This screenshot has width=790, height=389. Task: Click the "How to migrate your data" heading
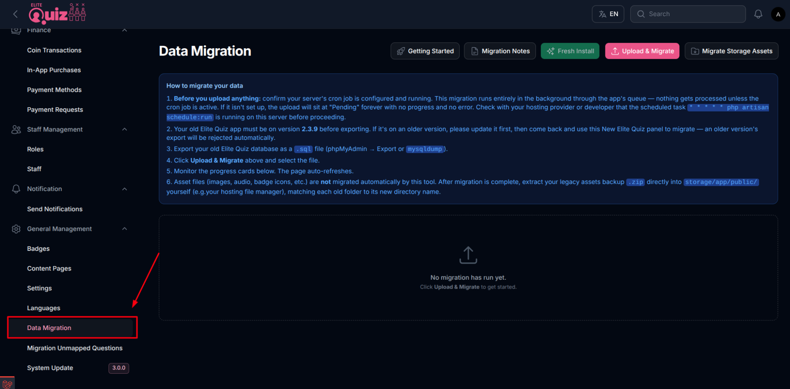point(205,86)
